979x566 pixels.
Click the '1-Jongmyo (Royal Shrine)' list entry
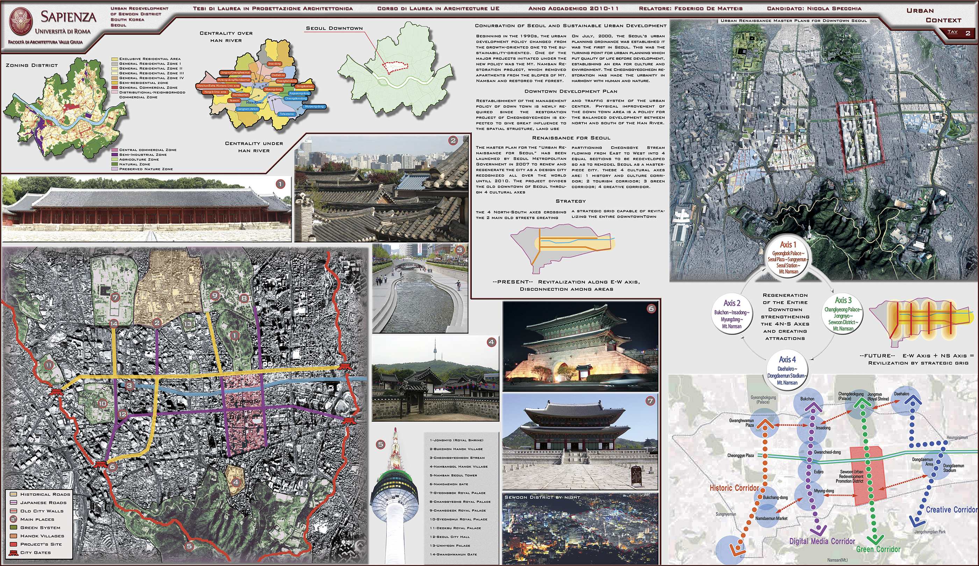tap(457, 440)
